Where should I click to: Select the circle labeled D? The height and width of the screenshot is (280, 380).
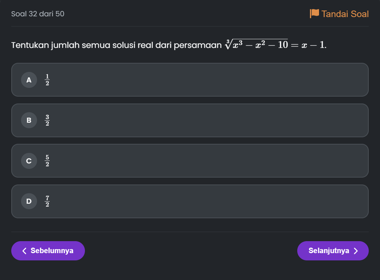tap(29, 201)
